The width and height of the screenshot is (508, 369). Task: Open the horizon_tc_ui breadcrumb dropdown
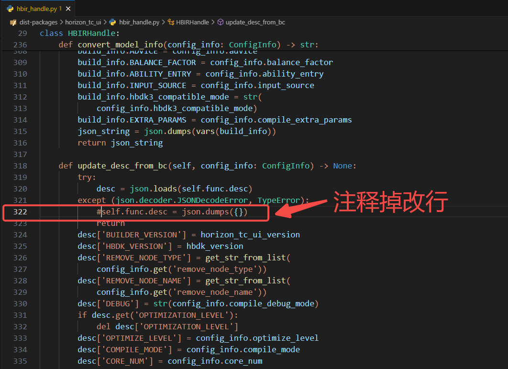(x=84, y=22)
